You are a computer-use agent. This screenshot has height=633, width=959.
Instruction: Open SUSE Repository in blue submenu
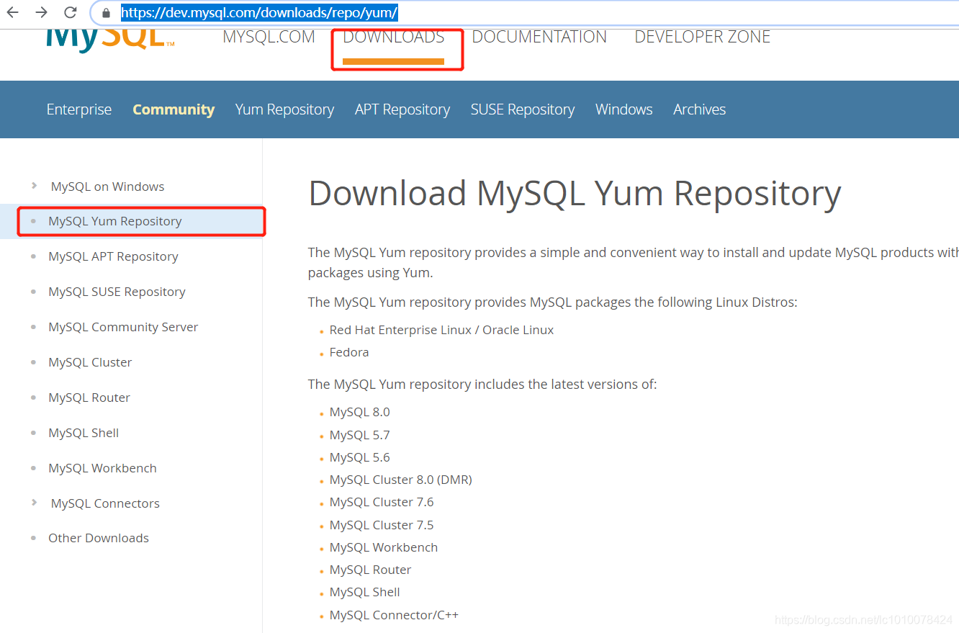[x=523, y=109]
